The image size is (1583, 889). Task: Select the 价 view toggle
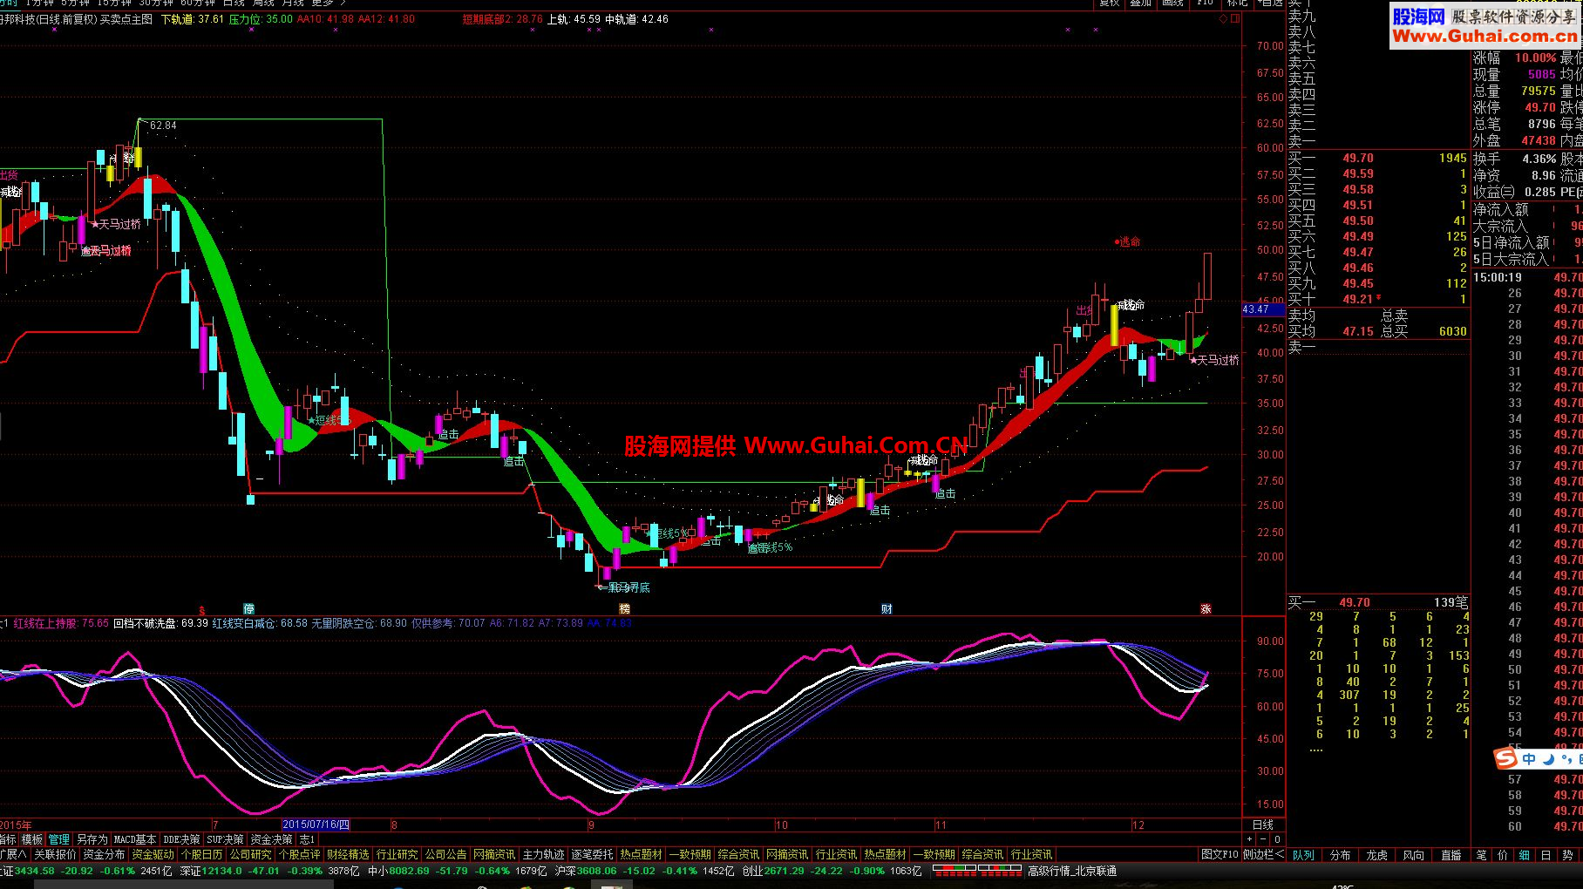[x=1503, y=855]
